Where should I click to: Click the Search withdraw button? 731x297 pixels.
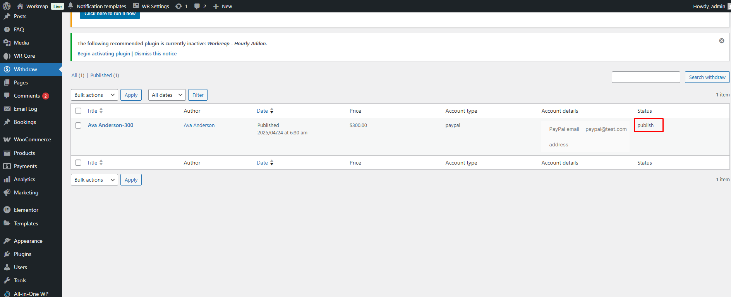(707, 77)
